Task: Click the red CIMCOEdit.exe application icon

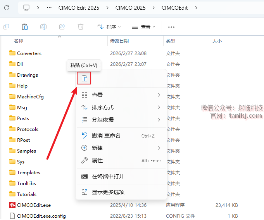Action: pyautogui.click(x=12, y=205)
